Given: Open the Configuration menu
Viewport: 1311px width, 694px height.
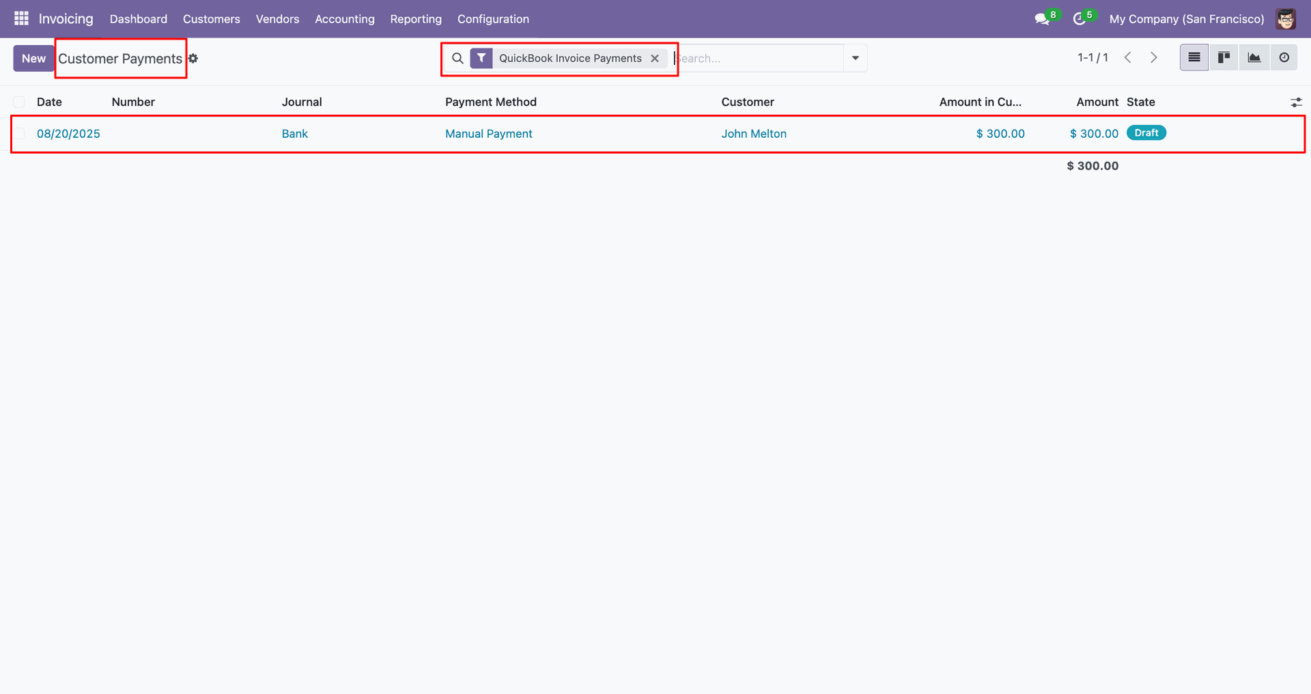Looking at the screenshot, I should click(x=493, y=19).
